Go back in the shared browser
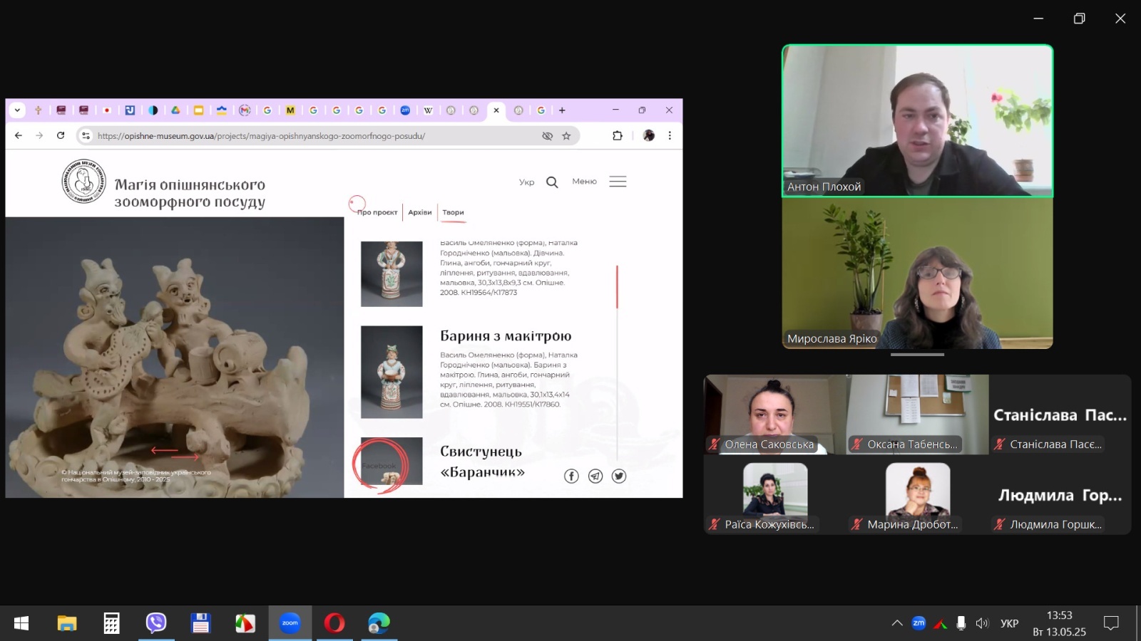Image resolution: width=1141 pixels, height=641 pixels. point(19,135)
